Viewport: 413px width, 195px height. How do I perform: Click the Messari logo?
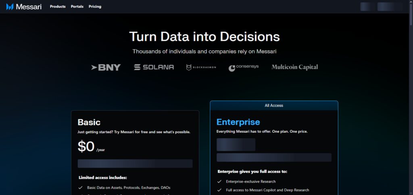(24, 6)
